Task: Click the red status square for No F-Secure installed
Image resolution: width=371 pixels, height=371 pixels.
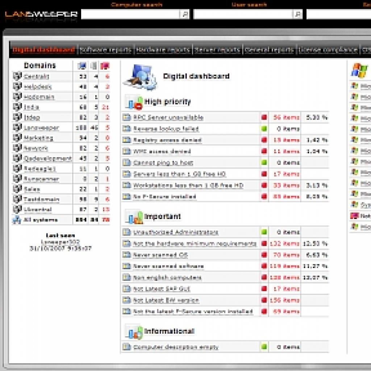Action: coord(264,196)
